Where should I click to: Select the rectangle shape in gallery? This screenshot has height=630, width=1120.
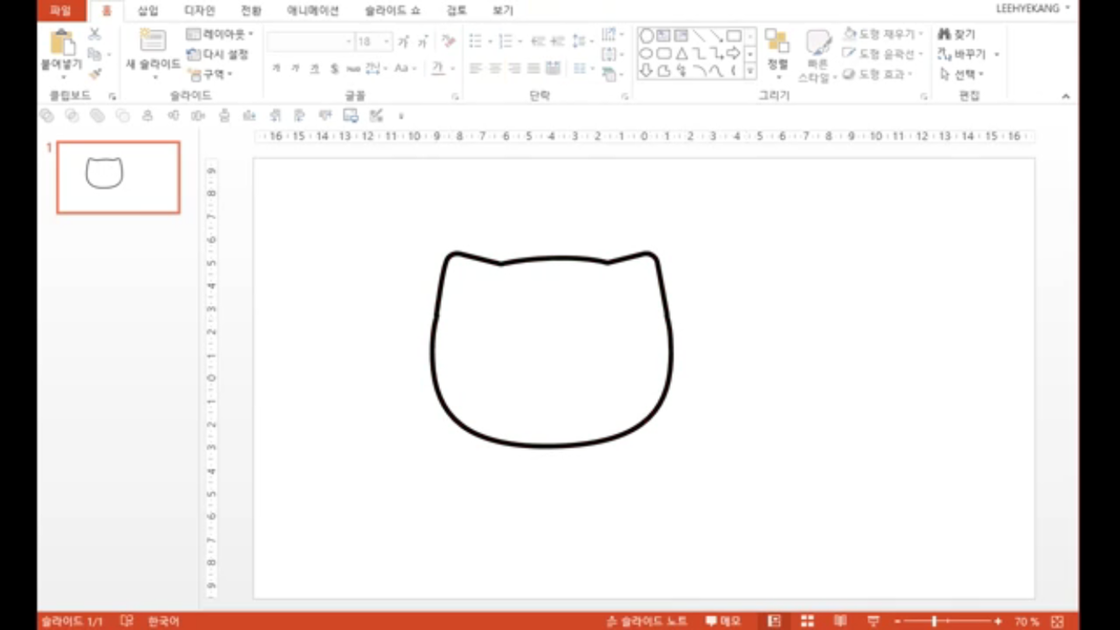click(x=734, y=36)
